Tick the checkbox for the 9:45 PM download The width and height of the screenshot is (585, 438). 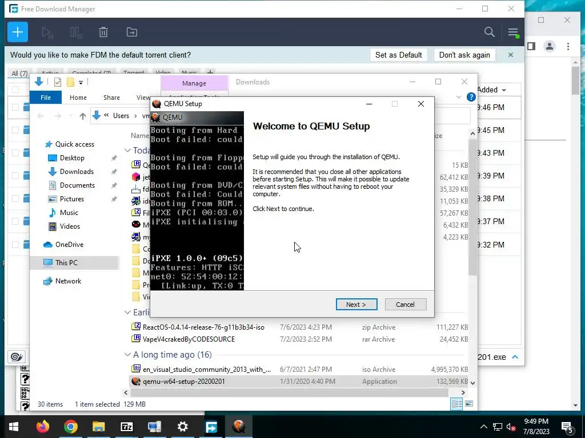click(x=15, y=130)
